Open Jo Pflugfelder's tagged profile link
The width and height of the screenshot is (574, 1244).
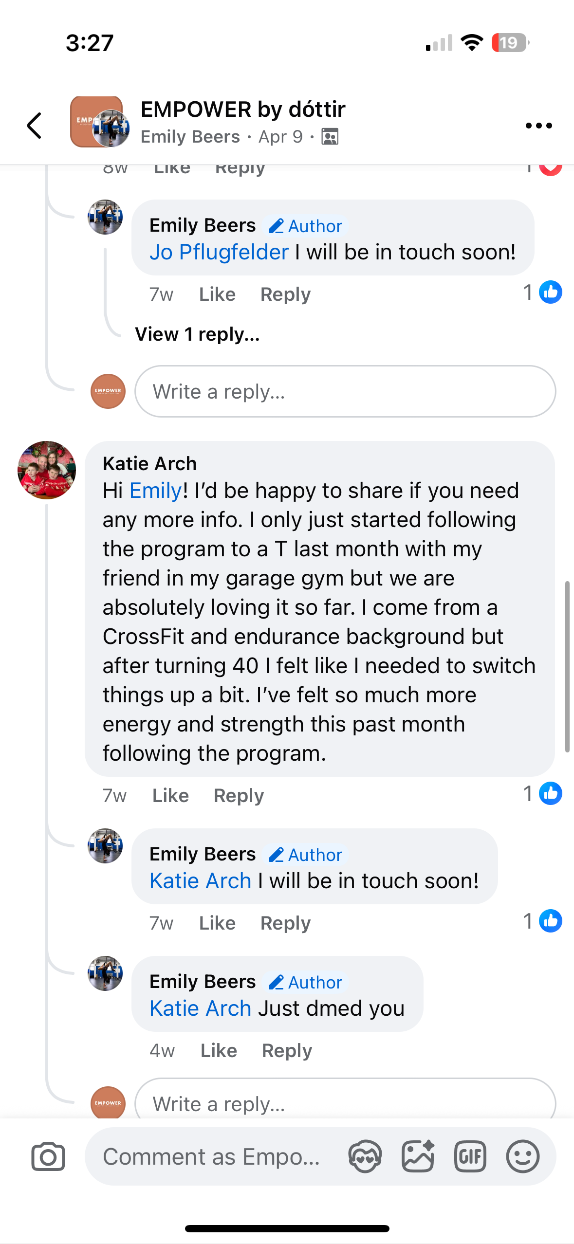(x=219, y=252)
